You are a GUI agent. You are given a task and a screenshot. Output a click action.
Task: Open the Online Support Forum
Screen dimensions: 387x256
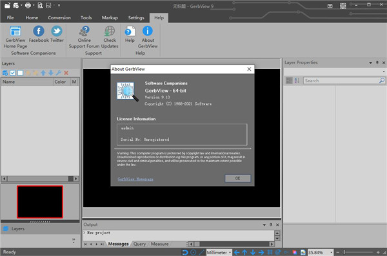84,37
